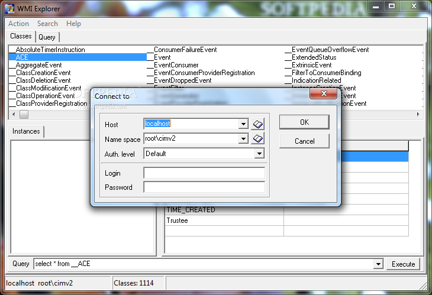
Task: Click the WMI Explorer title bar icon
Action: 9,8
